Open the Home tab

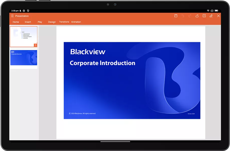click(16, 22)
